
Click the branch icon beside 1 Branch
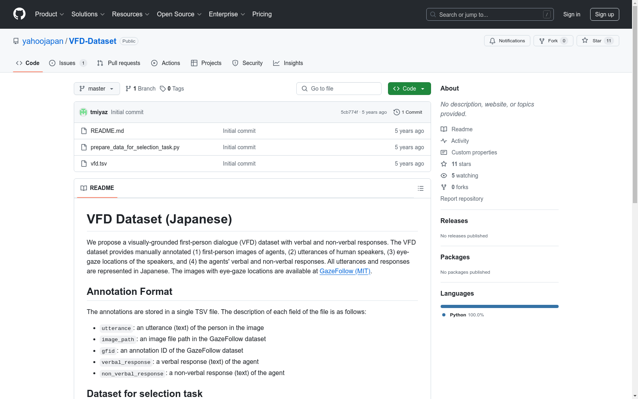click(x=128, y=89)
